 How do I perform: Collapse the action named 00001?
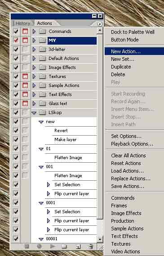pos(41,239)
